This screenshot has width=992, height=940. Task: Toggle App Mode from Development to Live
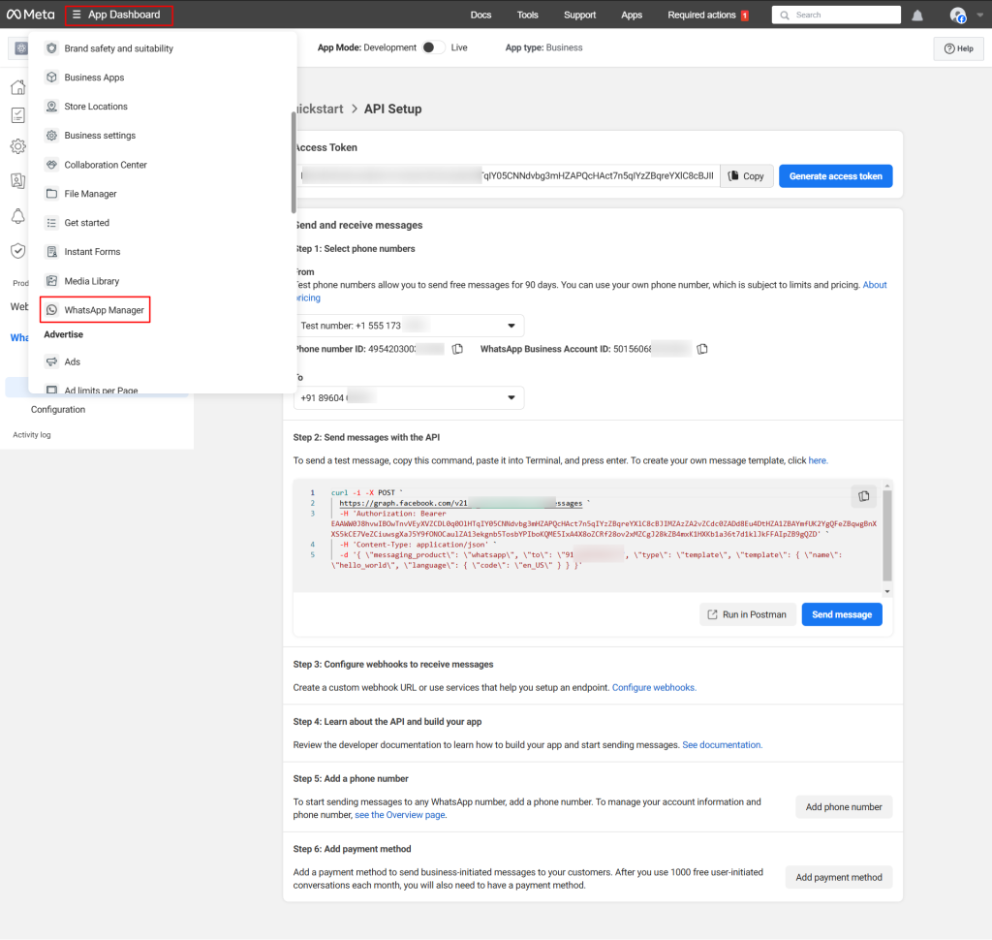pos(433,47)
